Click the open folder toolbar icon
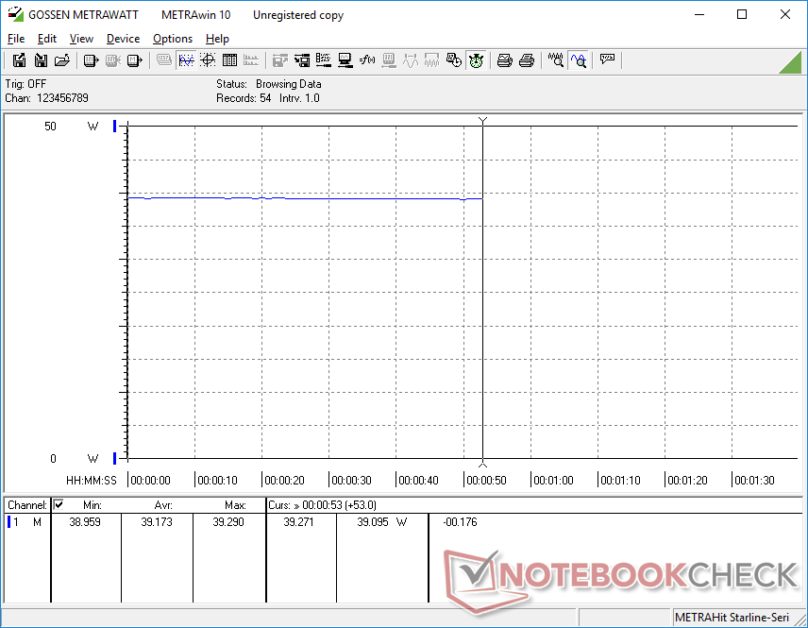This screenshot has height=628, width=808. pyautogui.click(x=62, y=60)
